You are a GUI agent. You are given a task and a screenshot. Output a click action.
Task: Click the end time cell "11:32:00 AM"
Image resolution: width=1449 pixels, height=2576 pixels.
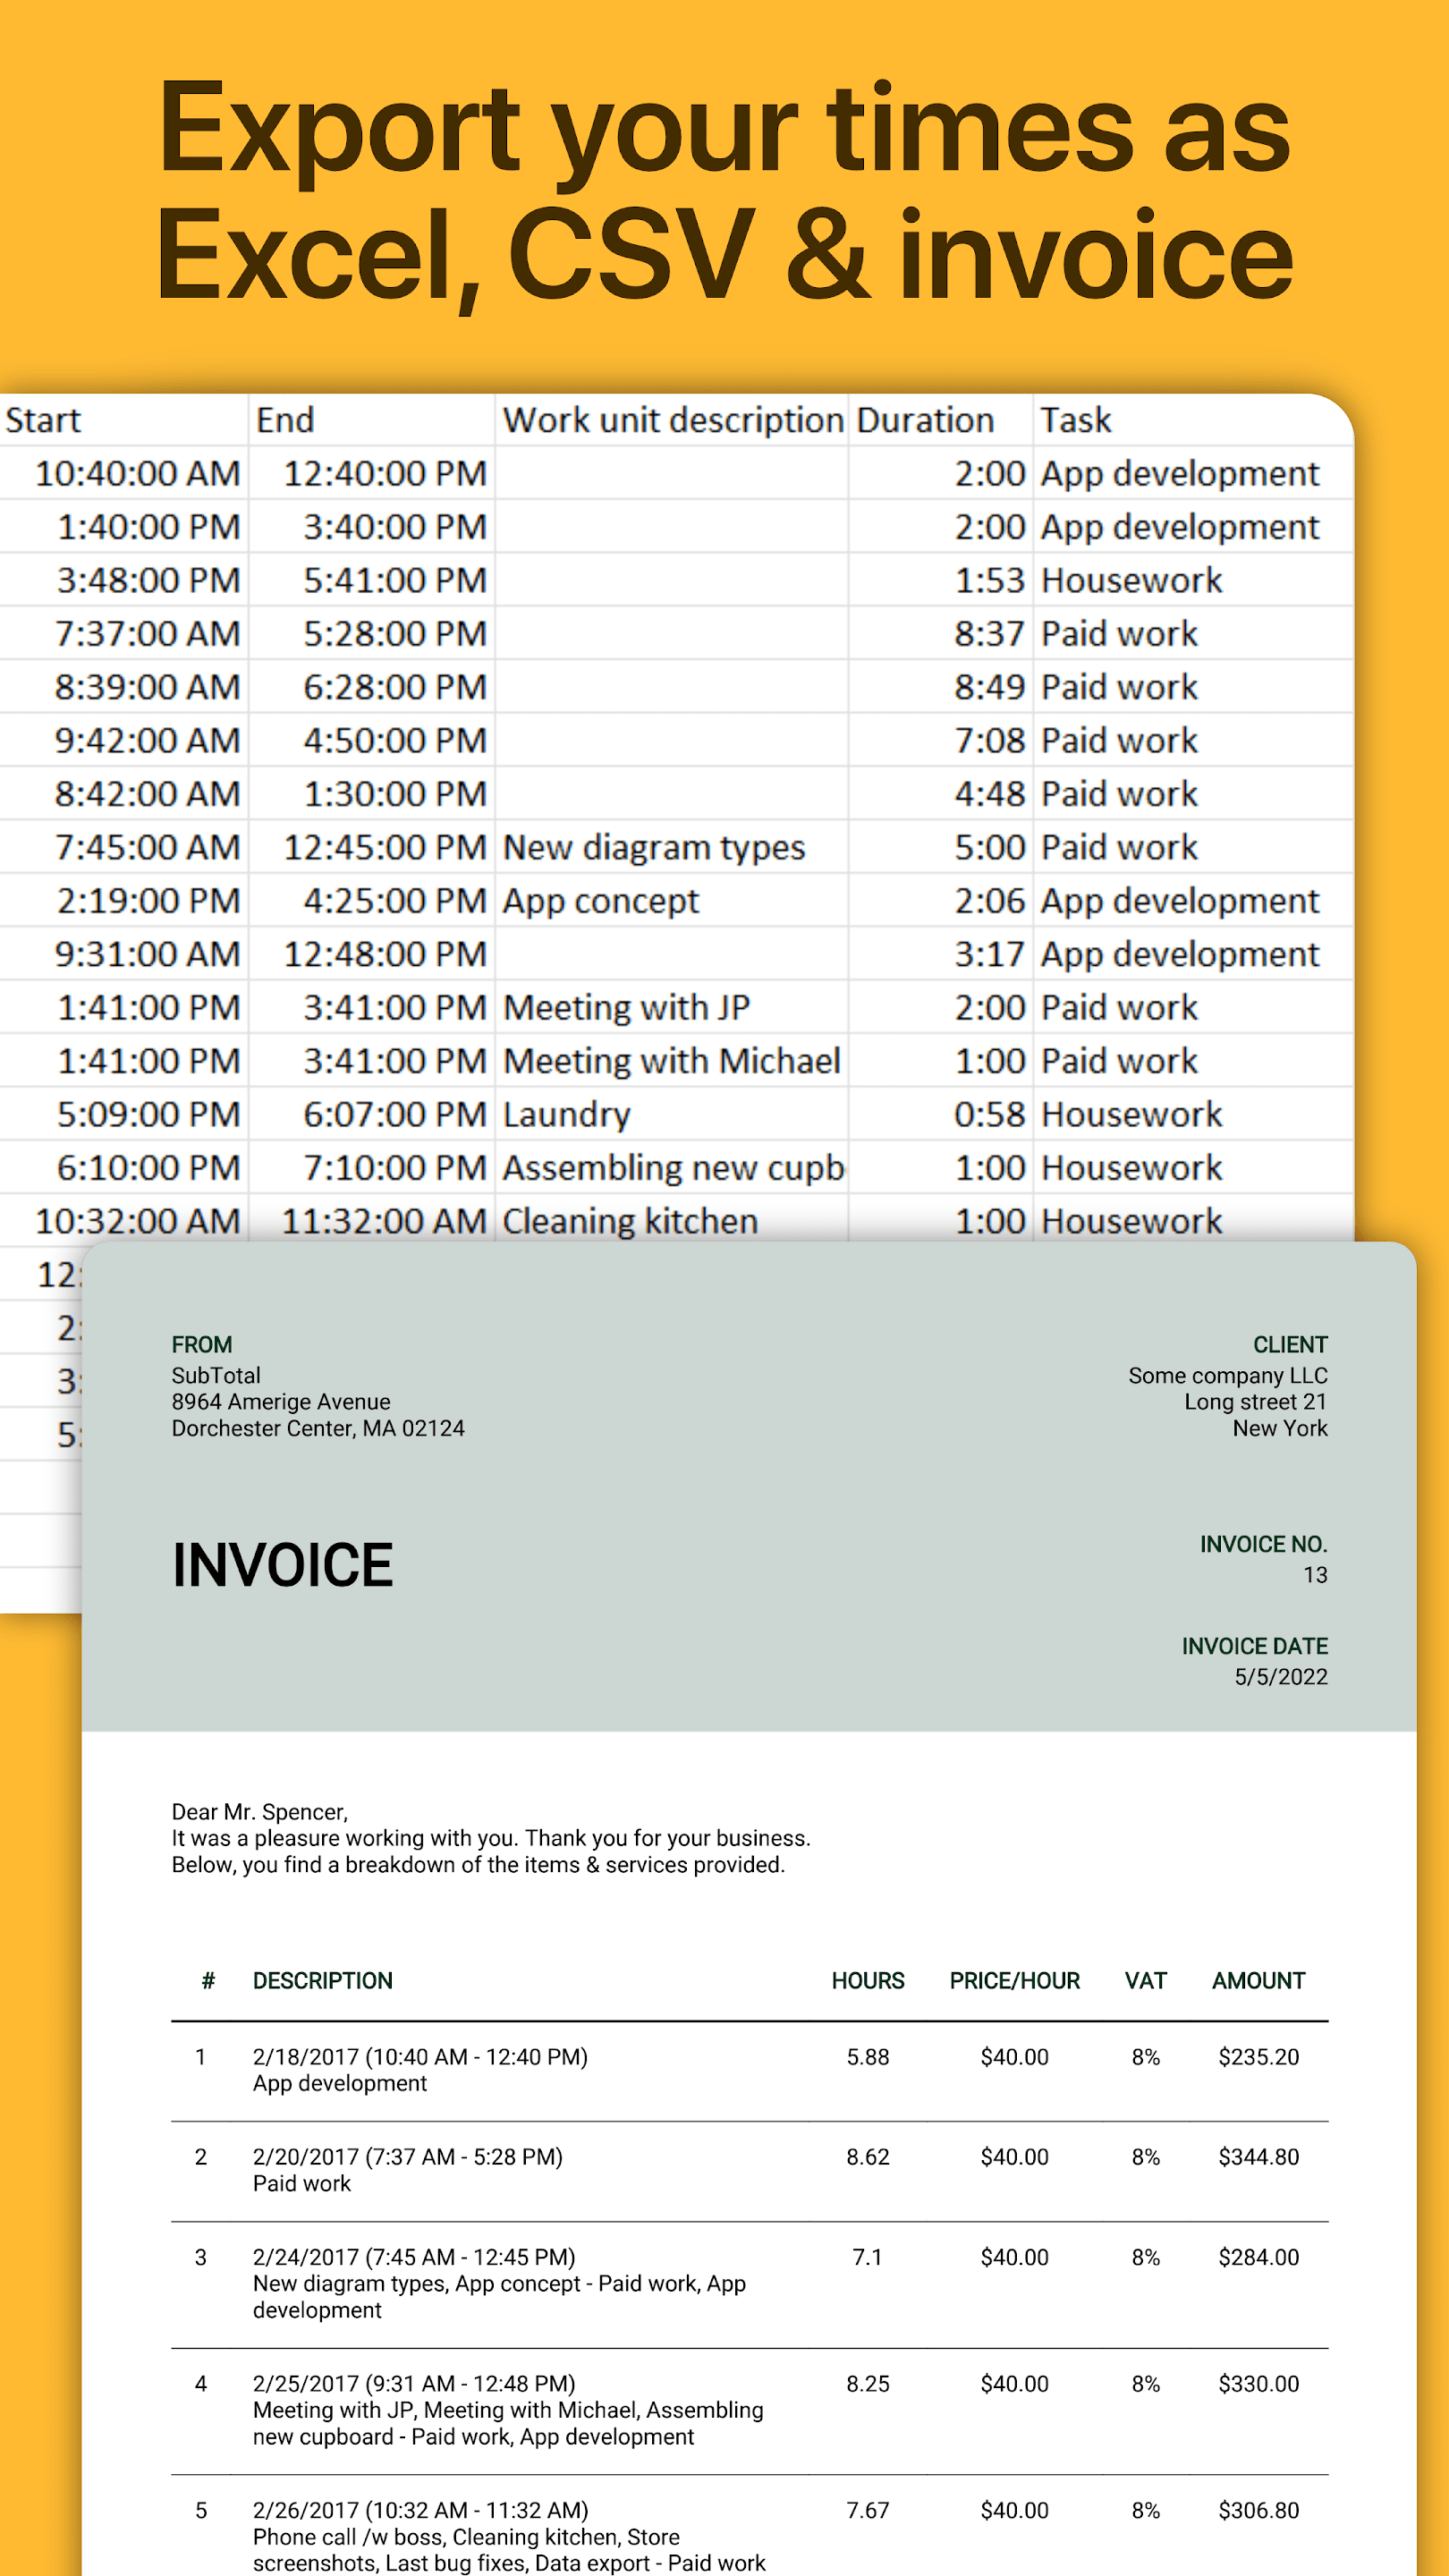(384, 1221)
